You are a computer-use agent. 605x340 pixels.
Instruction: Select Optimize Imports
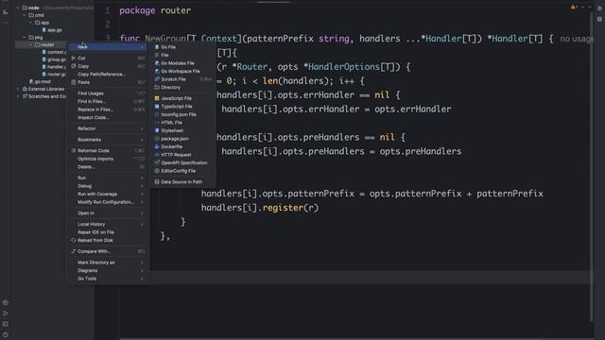pos(108,160)
